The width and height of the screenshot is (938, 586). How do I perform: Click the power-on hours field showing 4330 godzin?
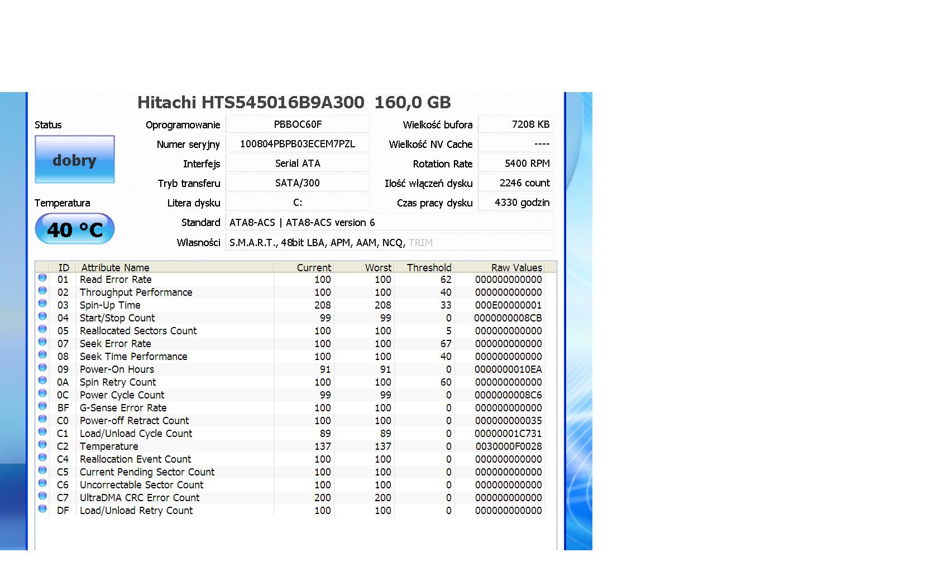516,202
